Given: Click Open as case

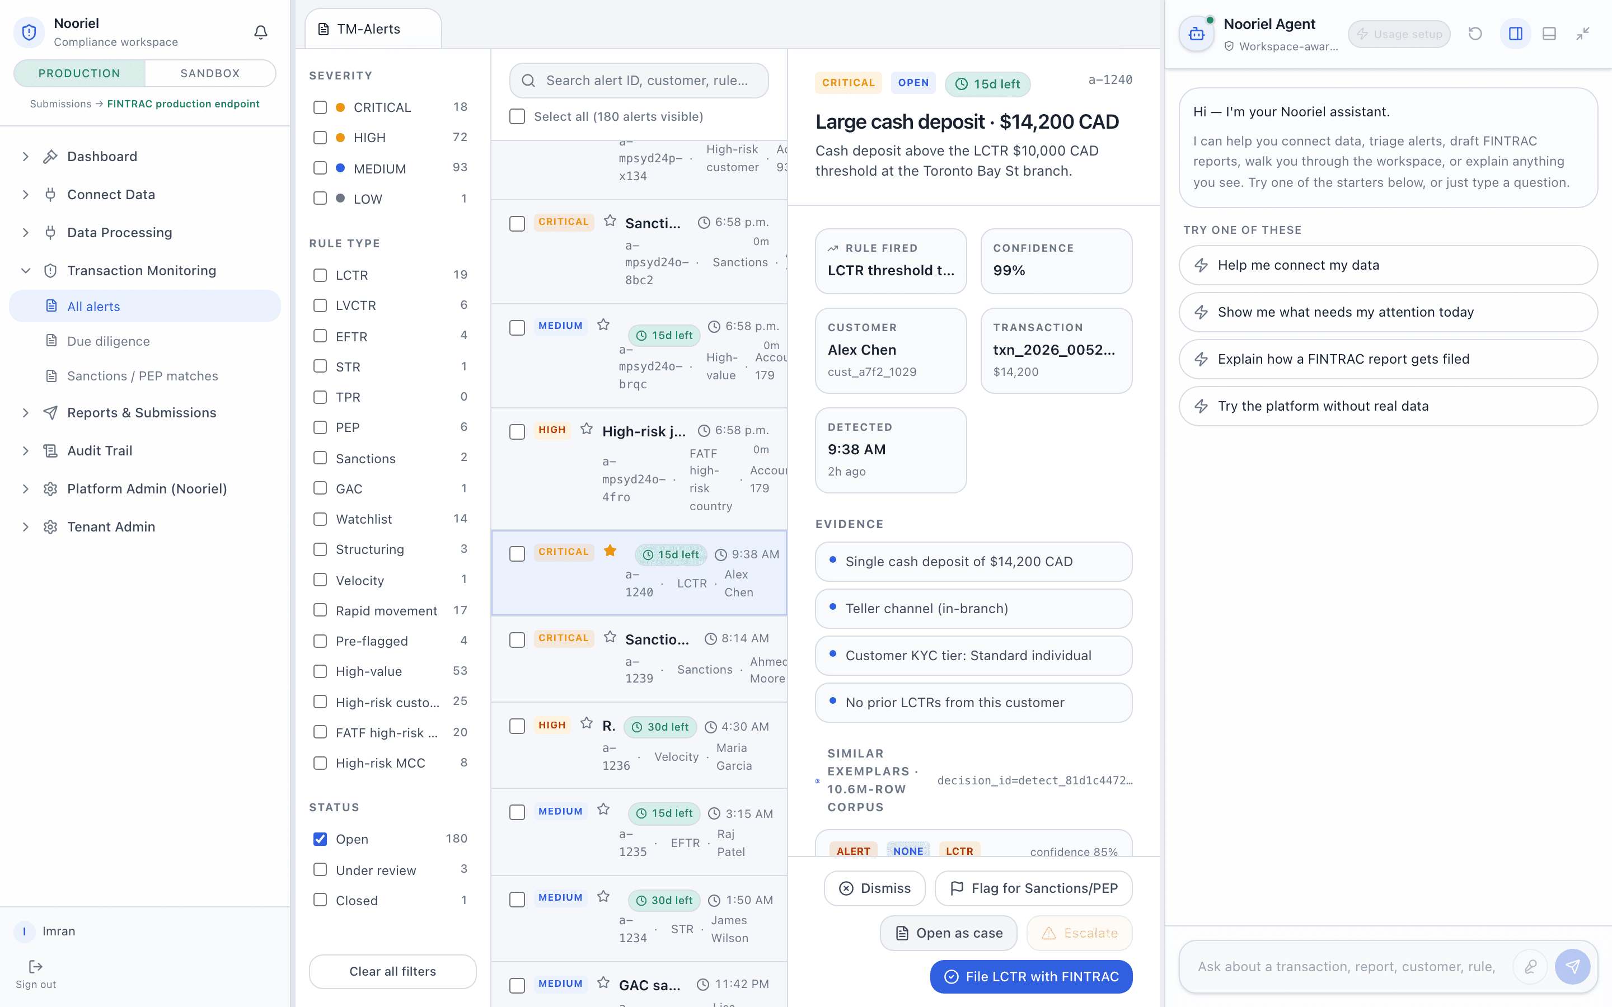Looking at the screenshot, I should coord(949,933).
